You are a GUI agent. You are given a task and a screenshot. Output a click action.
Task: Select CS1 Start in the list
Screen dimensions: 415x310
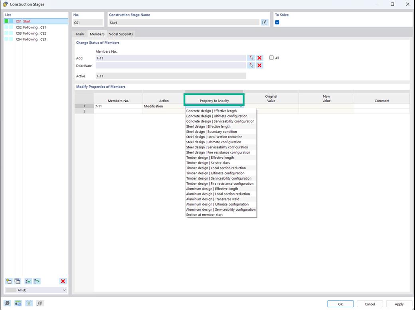click(x=36, y=21)
